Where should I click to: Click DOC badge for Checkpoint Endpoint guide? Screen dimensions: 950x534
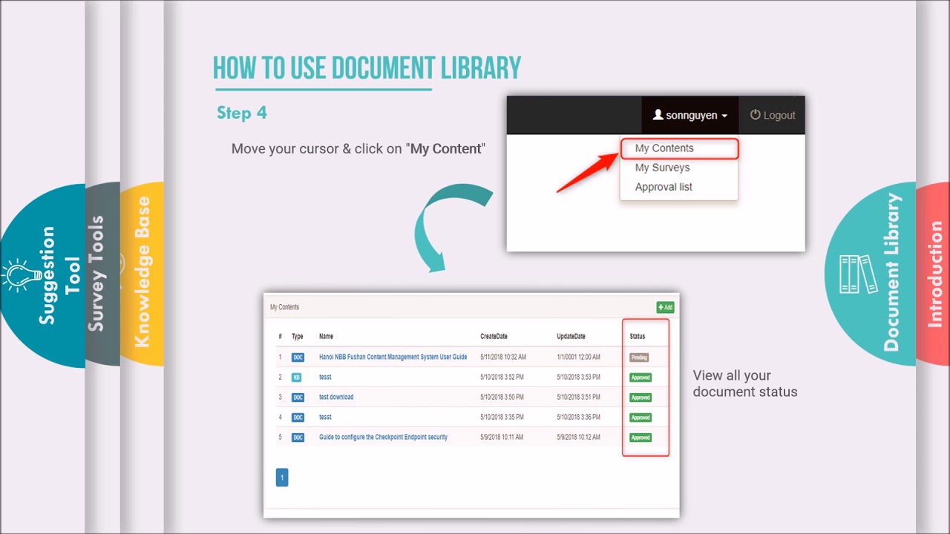click(298, 438)
